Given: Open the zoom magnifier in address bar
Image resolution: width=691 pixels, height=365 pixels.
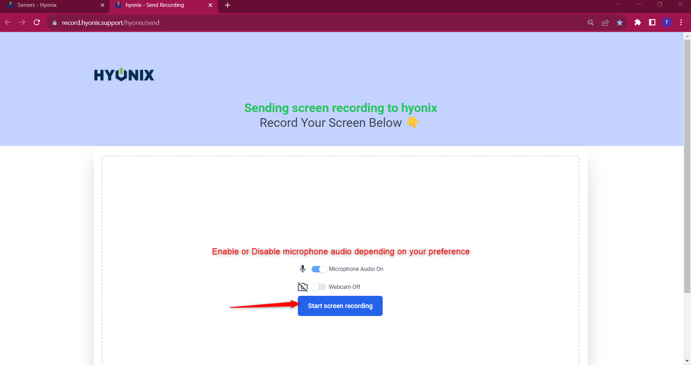Looking at the screenshot, I should point(591,22).
